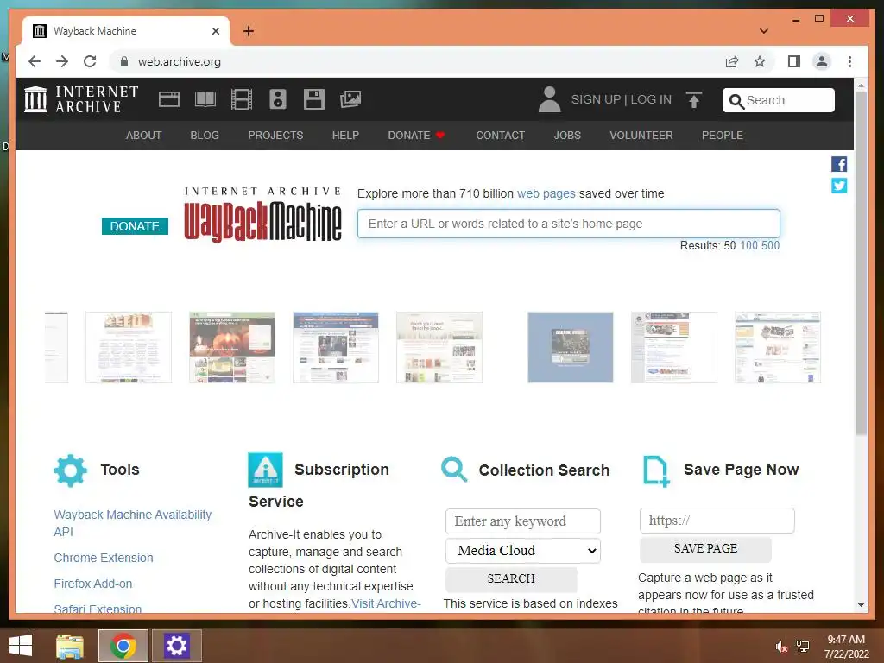Click the SIGN UP link
Viewport: 884px width, 663px height.
point(596,100)
